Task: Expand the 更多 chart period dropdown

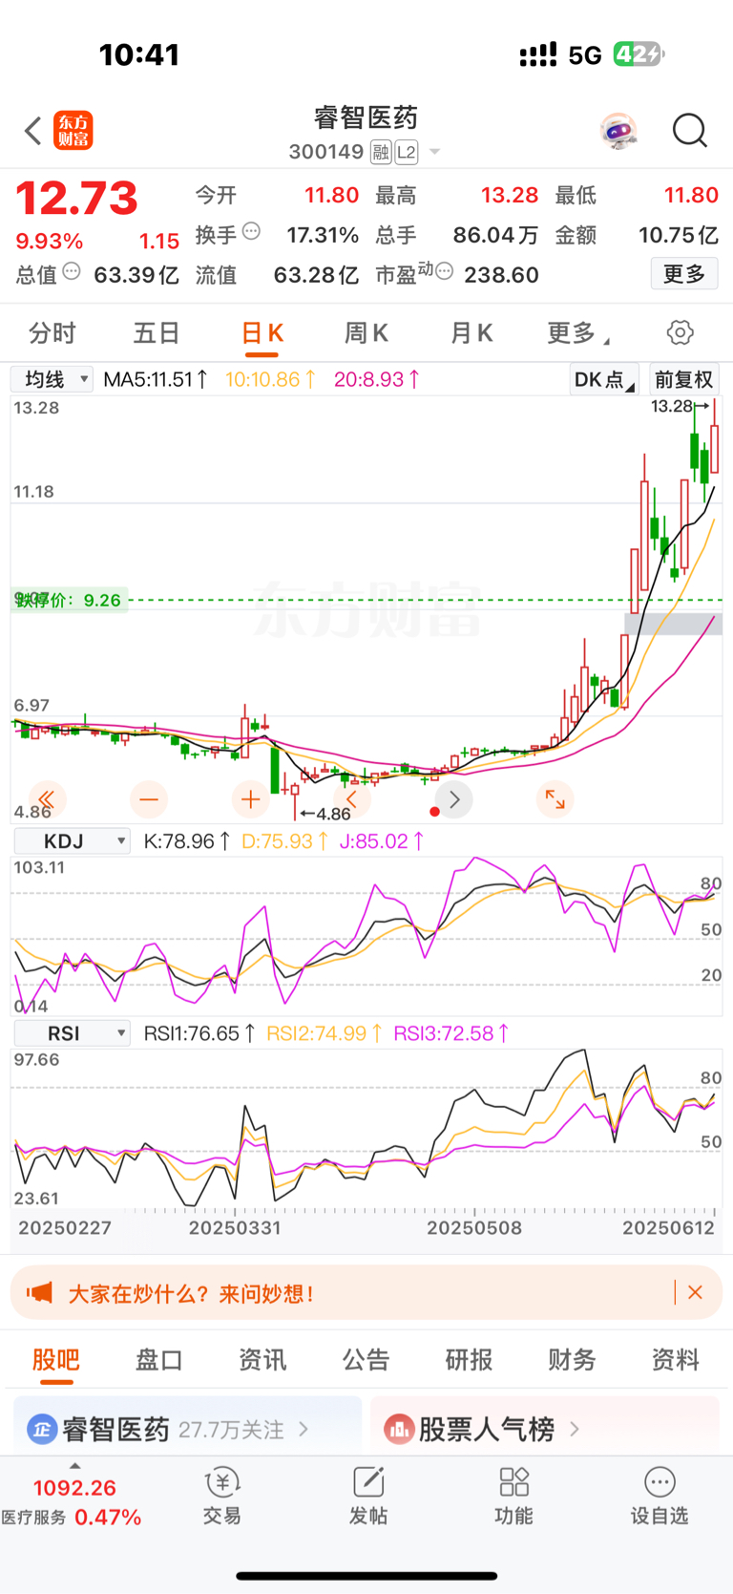Action: (577, 333)
